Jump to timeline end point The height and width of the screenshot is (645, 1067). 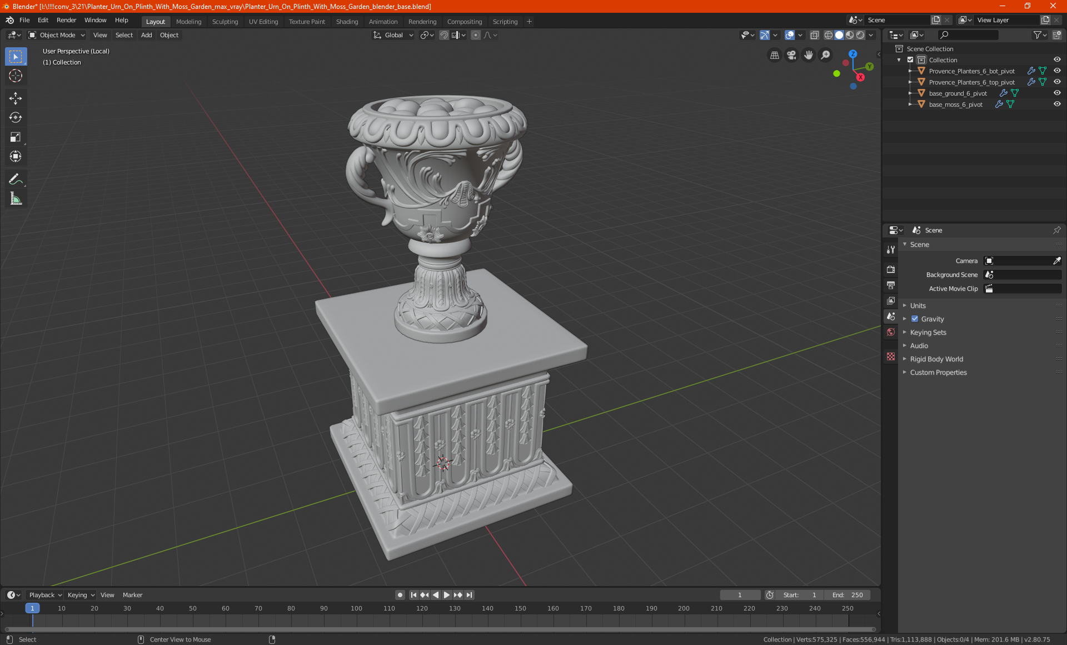[469, 595]
